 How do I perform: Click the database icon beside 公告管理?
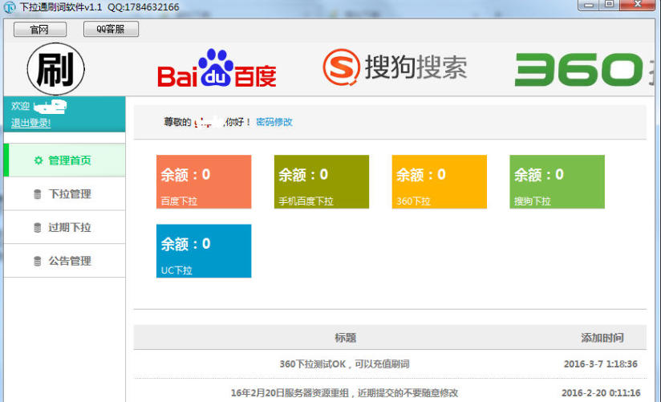pyautogui.click(x=38, y=261)
